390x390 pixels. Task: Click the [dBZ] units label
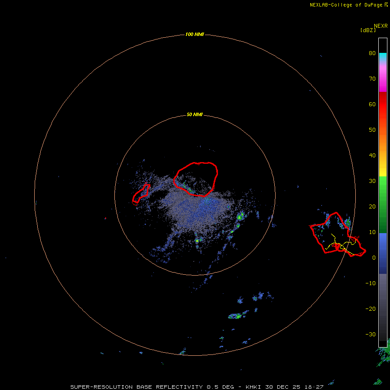(368, 30)
